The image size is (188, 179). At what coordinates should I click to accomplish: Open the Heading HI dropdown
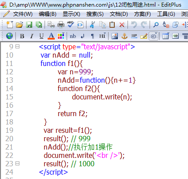tap(102, 36)
